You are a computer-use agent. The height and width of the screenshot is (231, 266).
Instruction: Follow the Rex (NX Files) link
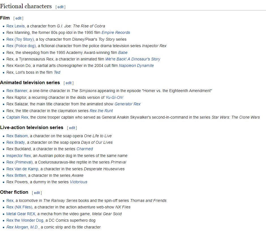pos(19,207)
